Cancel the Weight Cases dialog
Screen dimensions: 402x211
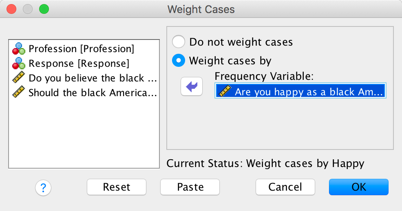click(x=285, y=187)
